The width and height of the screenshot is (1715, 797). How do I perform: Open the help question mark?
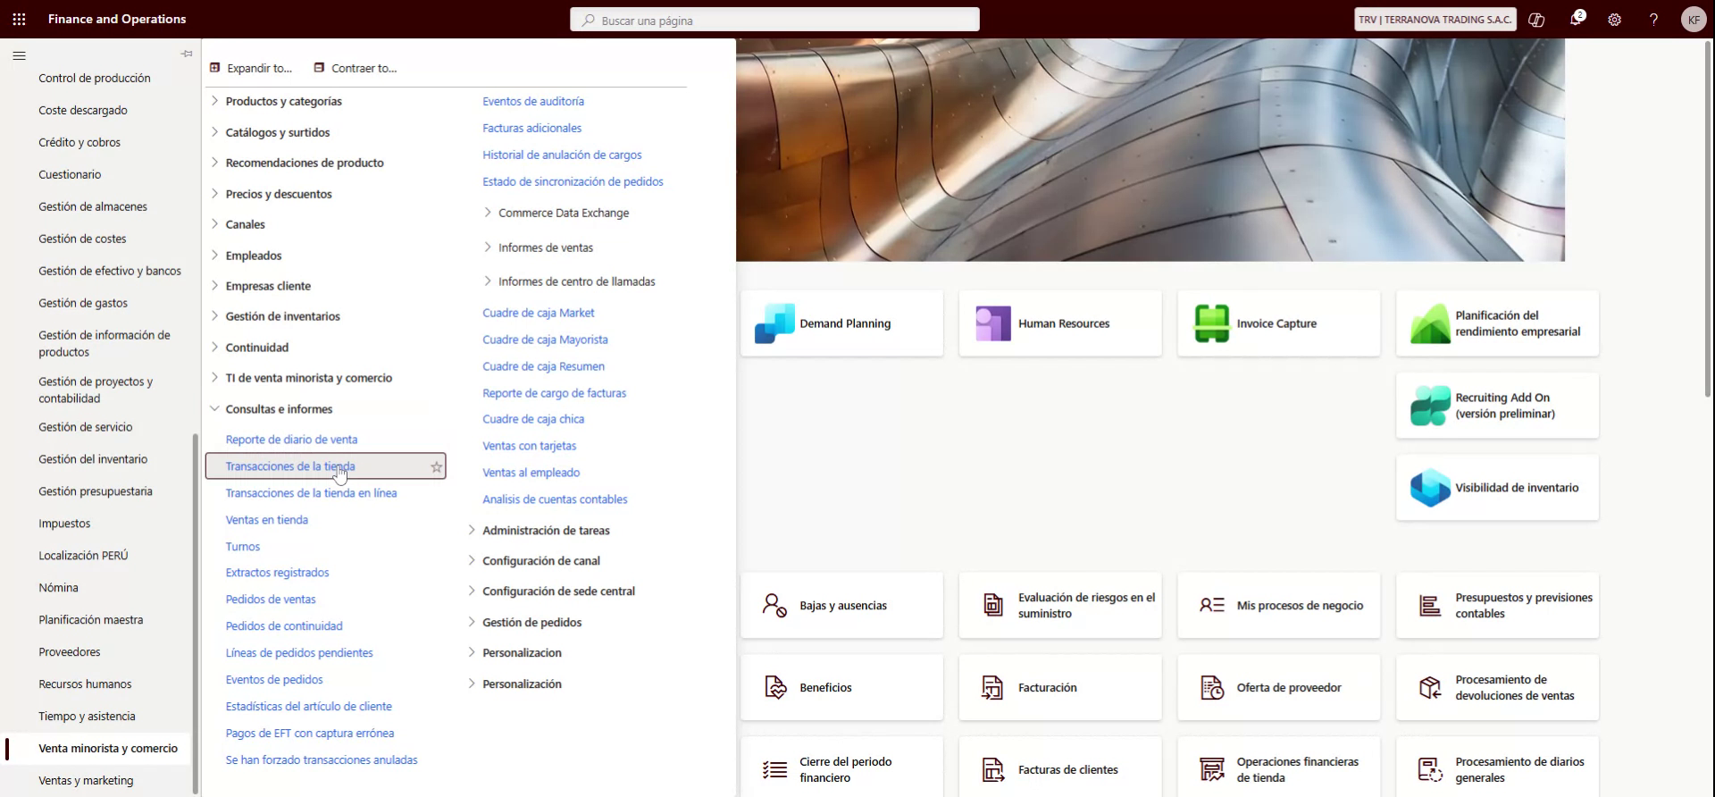click(1653, 20)
